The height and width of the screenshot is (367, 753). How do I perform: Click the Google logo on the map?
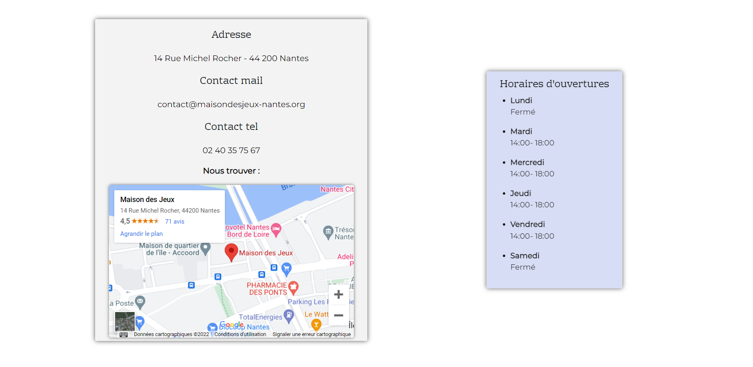[231, 325]
